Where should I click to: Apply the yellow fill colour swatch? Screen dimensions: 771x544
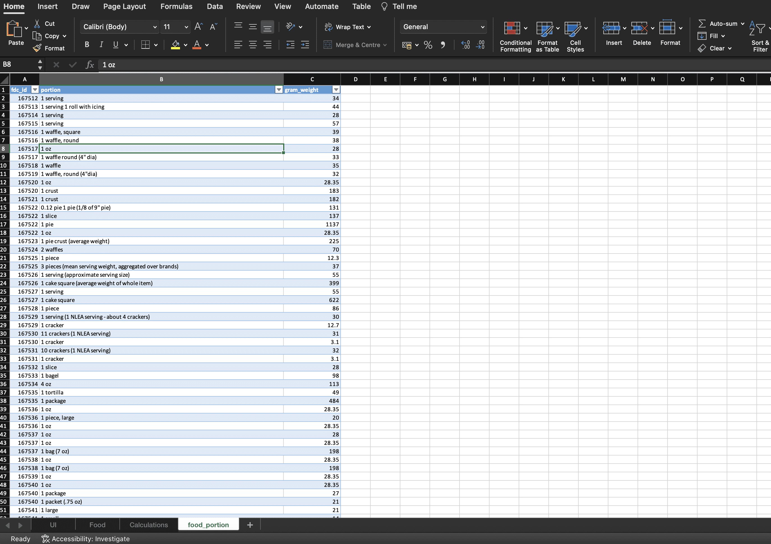(x=175, y=45)
